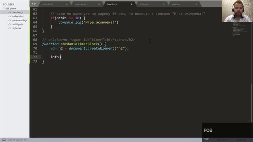Click the presenter webcam thumbnail

point(237,11)
